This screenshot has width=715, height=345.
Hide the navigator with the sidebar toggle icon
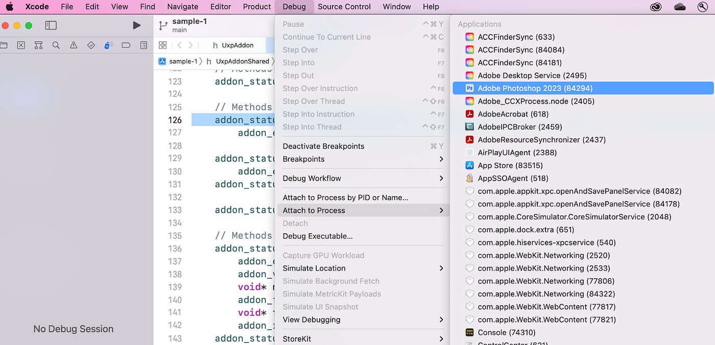tap(51, 25)
